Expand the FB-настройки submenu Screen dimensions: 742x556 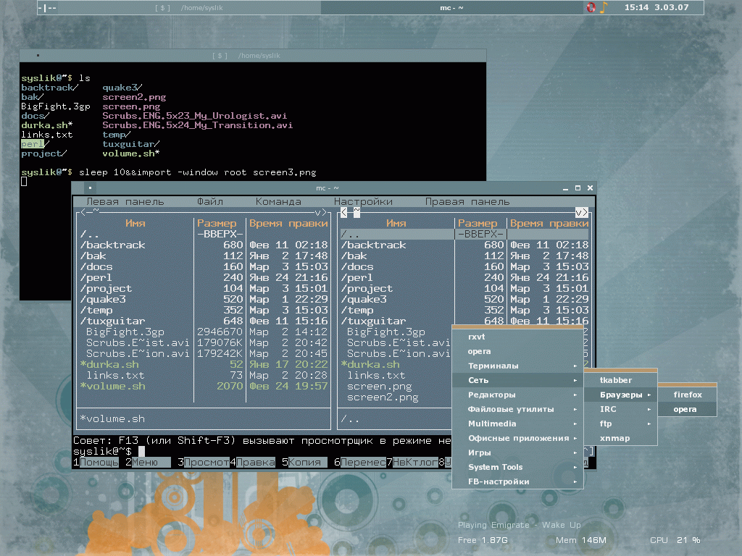tap(517, 481)
